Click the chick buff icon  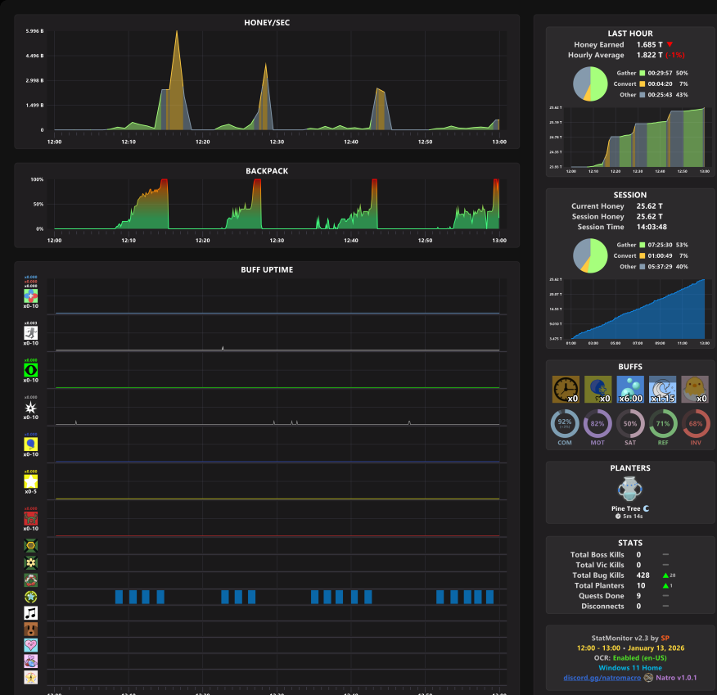(x=695, y=390)
